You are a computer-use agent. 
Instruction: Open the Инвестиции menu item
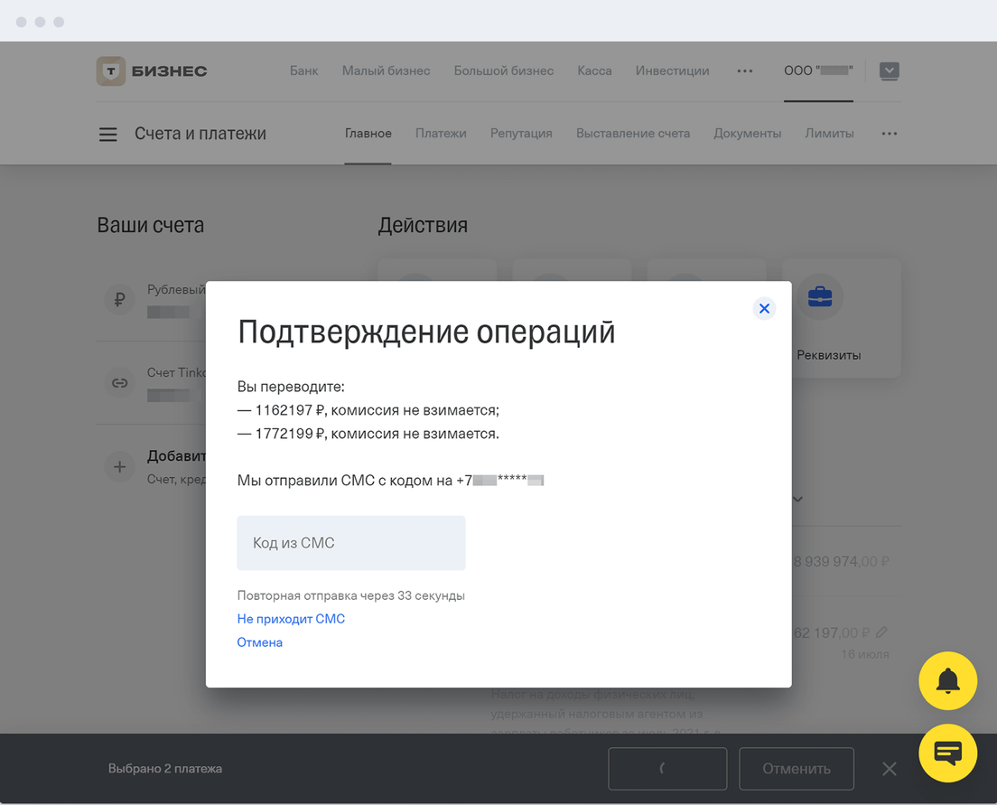[x=672, y=70]
